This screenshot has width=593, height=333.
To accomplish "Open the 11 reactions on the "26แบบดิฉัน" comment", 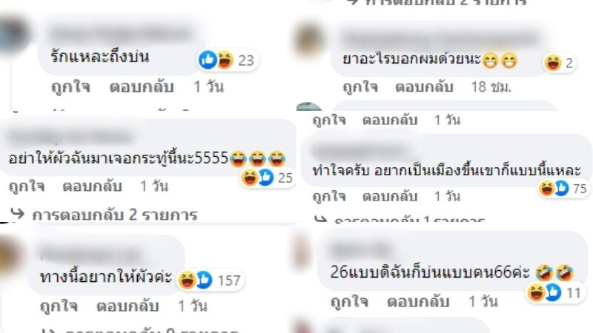I will 554,292.
